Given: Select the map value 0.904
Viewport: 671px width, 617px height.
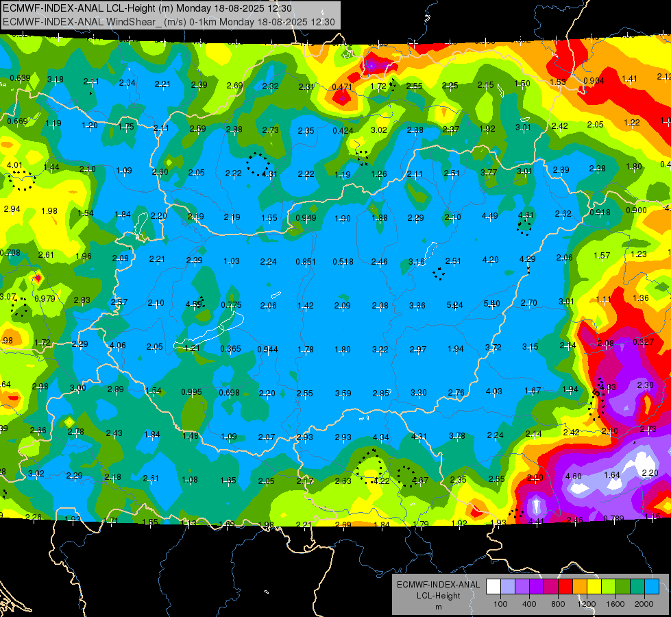Looking at the screenshot, I should pyautogui.click(x=594, y=81).
